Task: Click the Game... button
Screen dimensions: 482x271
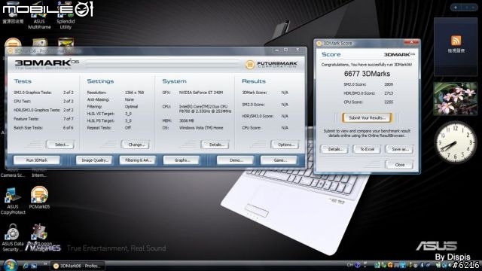Action: pos(279,160)
